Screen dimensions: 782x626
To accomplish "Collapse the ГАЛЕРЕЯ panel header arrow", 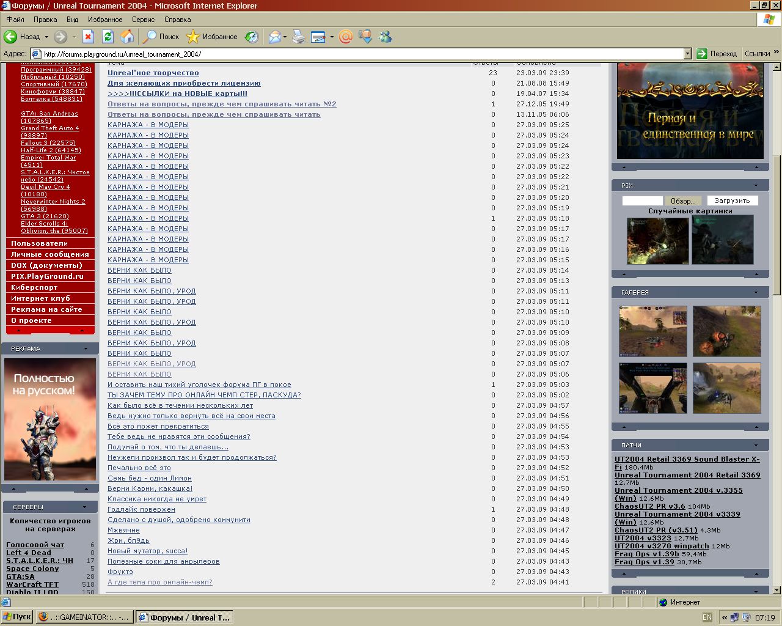I will [756, 292].
